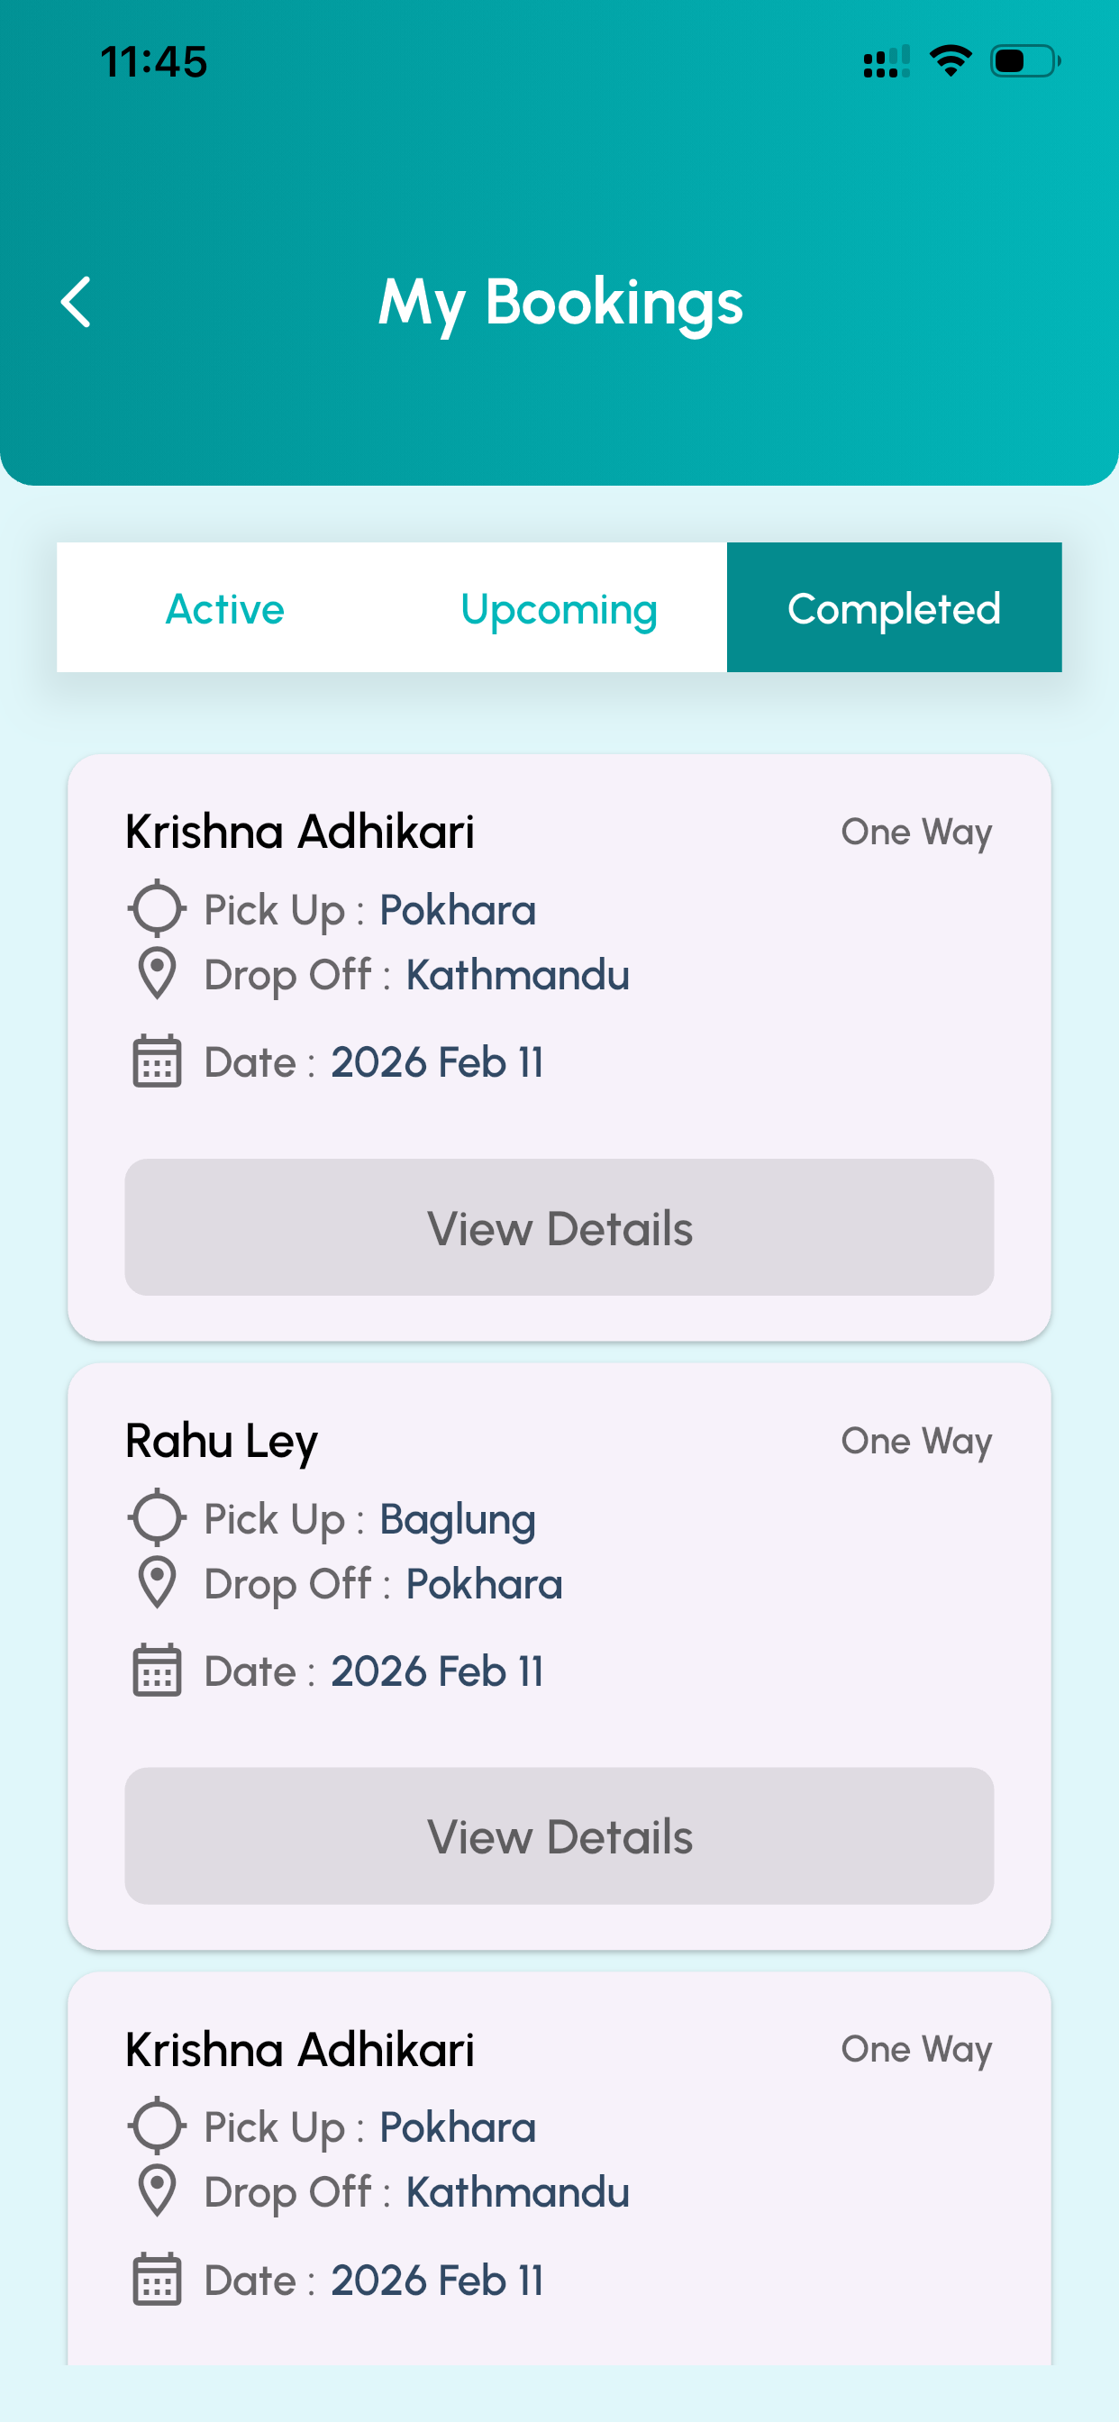Tap the pick up icon in third booking card
This screenshot has width=1119, height=2422.
(x=157, y=2126)
